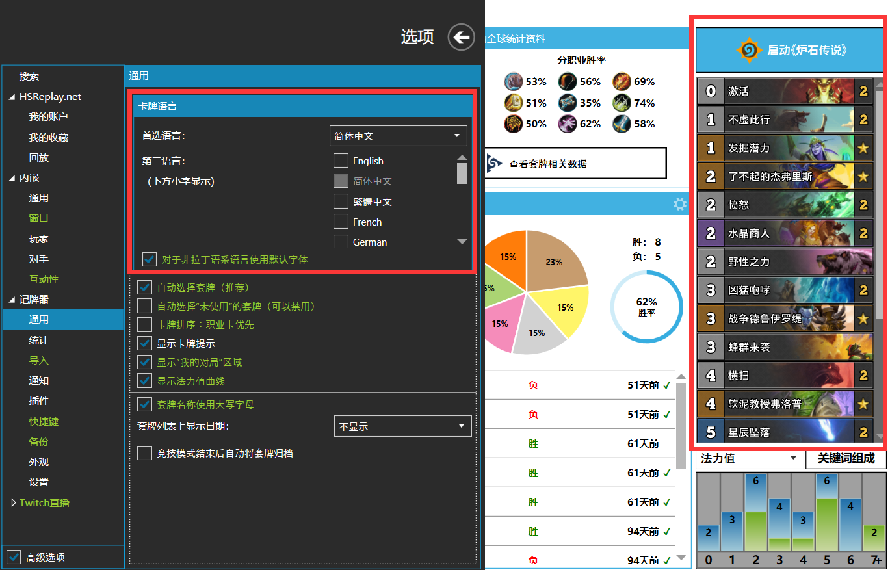This screenshot has width=890, height=570.
Task: Select the 激活 card in deck list
Action: click(x=785, y=91)
